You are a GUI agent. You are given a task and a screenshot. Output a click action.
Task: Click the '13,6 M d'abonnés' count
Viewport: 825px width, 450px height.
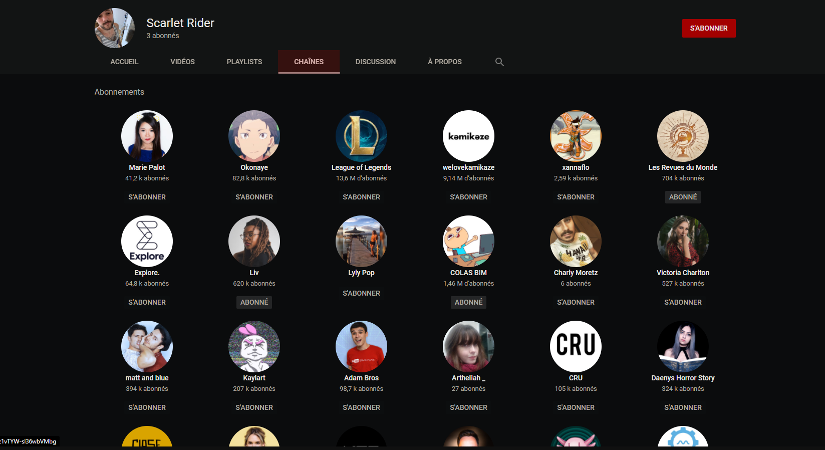361,178
